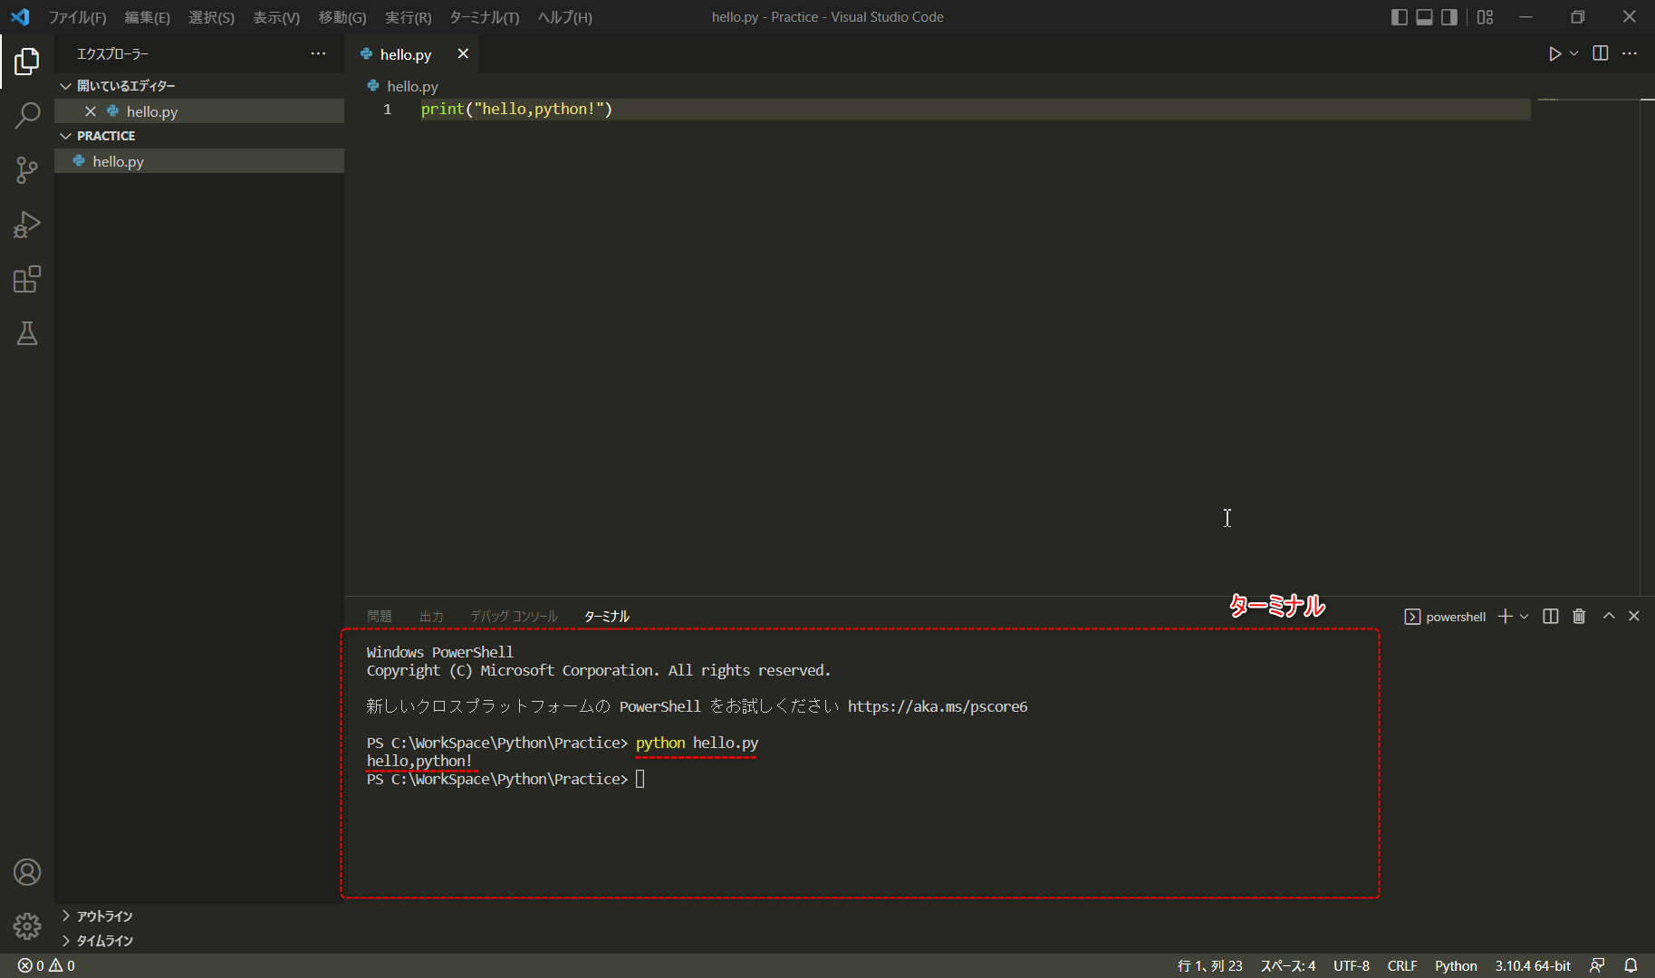Open the Testing flask view
This screenshot has height=978, width=1655.
27,333
